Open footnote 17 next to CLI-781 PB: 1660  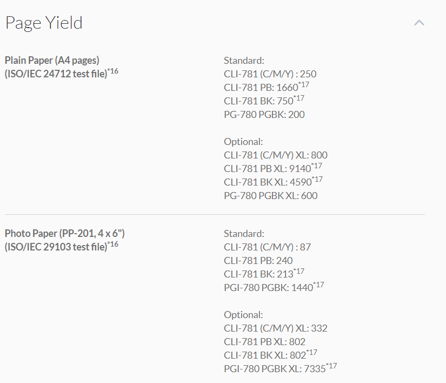(x=304, y=84)
